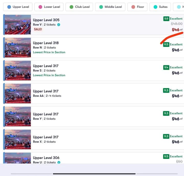This screenshot has width=184, height=176.
Task: Open seat view photo for Row X listing
Action: pyautogui.click(x=18, y=139)
